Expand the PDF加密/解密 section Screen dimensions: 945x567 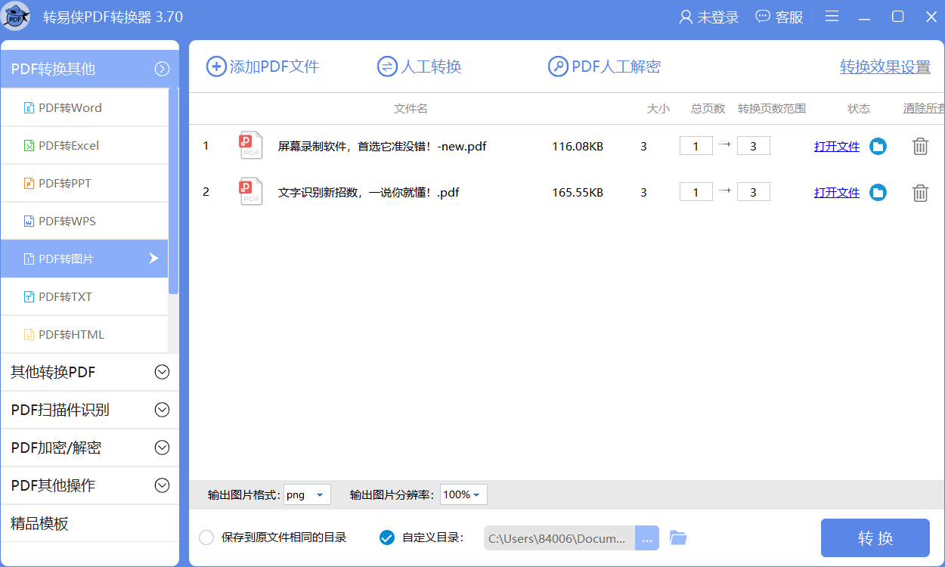click(89, 448)
